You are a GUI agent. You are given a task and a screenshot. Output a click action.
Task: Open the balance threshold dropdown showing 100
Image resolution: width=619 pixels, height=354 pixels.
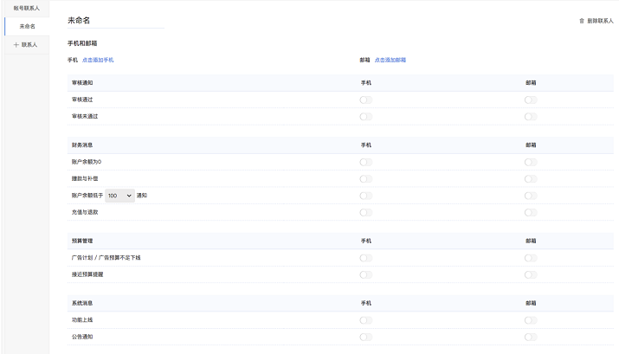119,196
